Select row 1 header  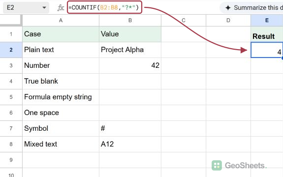click(11, 34)
